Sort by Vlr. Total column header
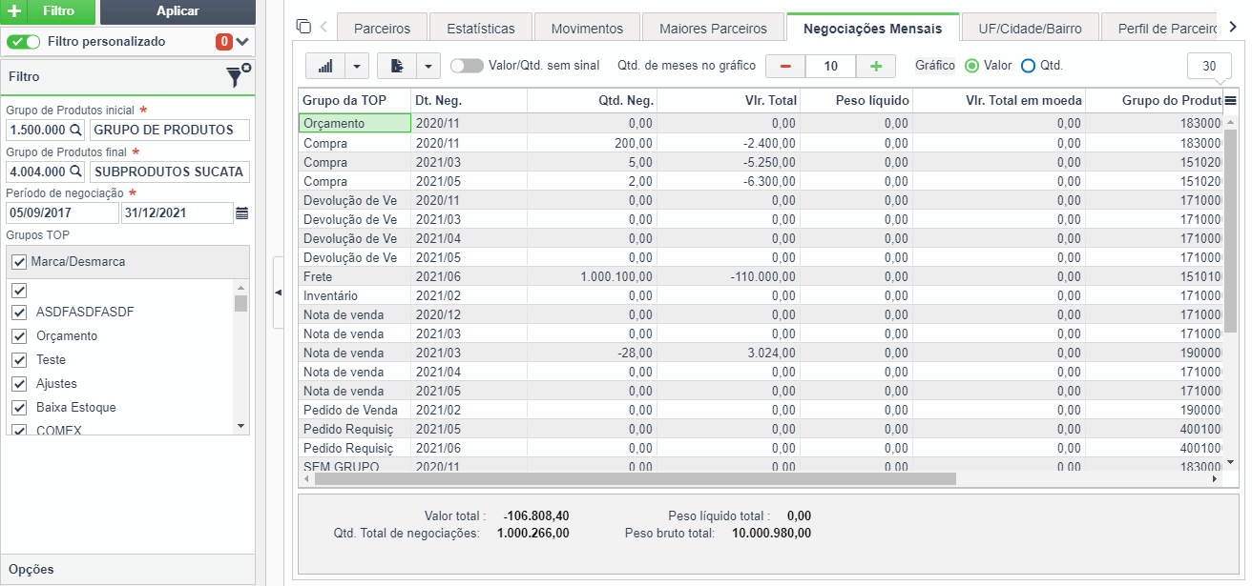This screenshot has width=1252, height=586. coord(728,100)
